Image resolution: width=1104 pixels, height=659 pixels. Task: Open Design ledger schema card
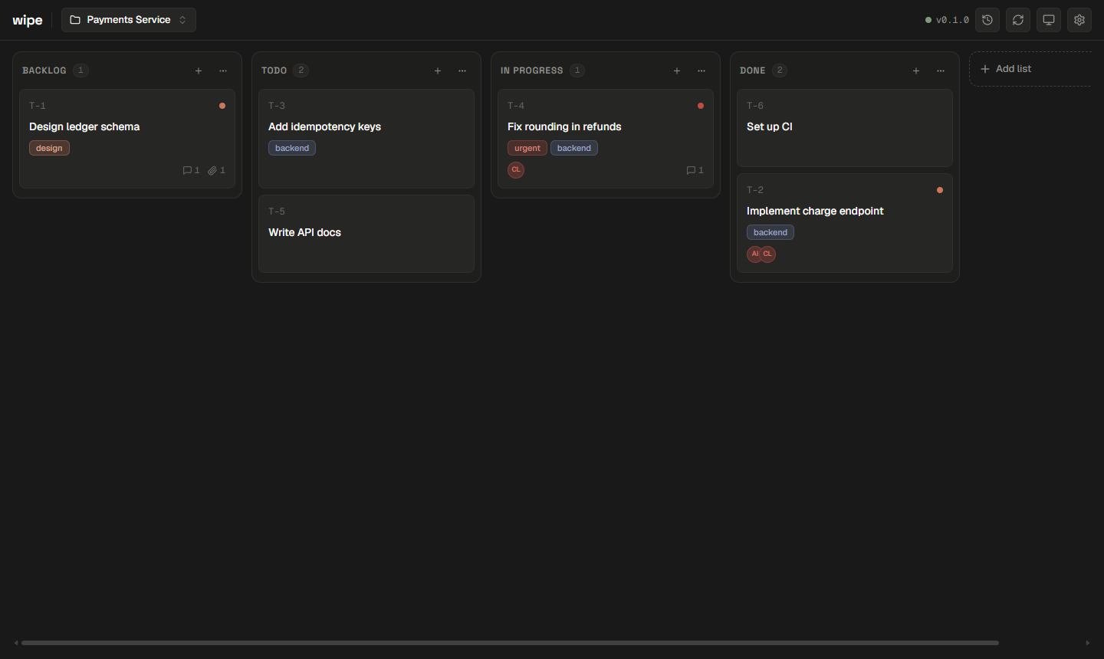[127, 139]
